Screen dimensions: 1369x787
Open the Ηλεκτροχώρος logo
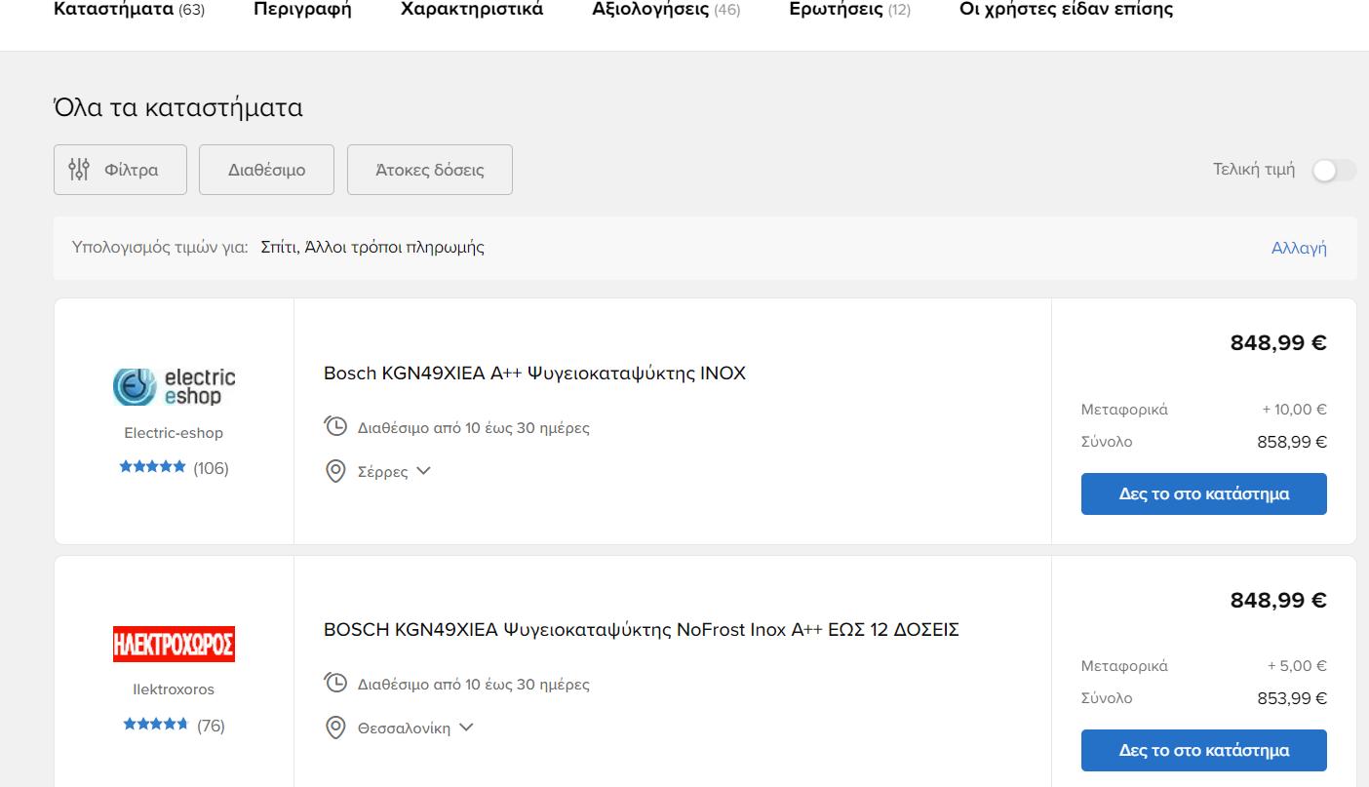click(175, 644)
